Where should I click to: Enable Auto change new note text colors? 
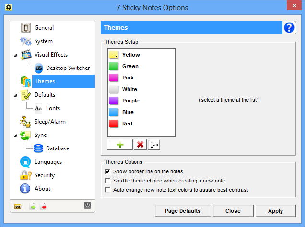click(x=107, y=190)
